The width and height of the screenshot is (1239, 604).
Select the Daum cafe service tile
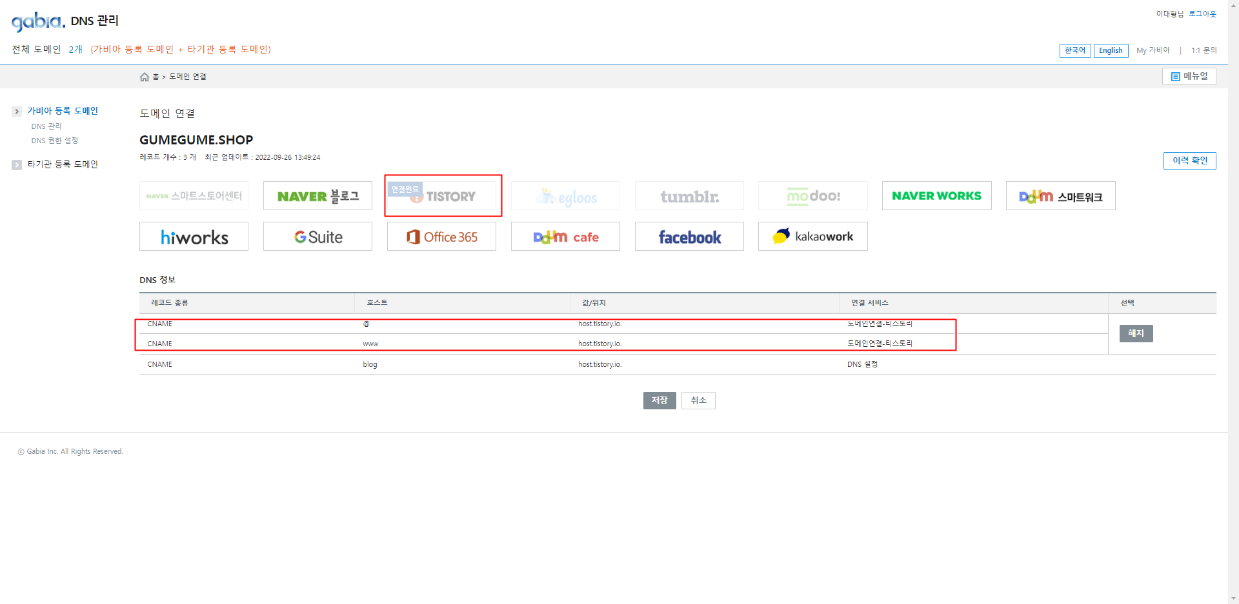pyautogui.click(x=565, y=237)
